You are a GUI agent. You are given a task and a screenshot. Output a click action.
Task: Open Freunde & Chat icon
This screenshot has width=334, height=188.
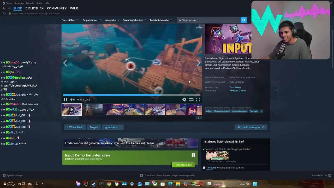pyautogui.click(x=330, y=175)
